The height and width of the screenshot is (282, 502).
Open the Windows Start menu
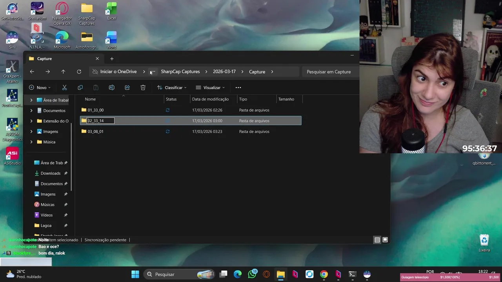135,274
